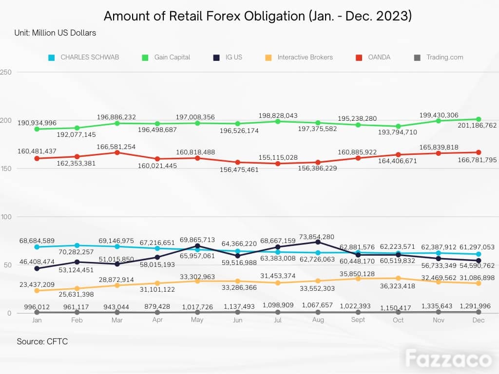499x374 pixels.
Task: Select the Mar label on the x-axis
Action: pyautogui.click(x=117, y=320)
